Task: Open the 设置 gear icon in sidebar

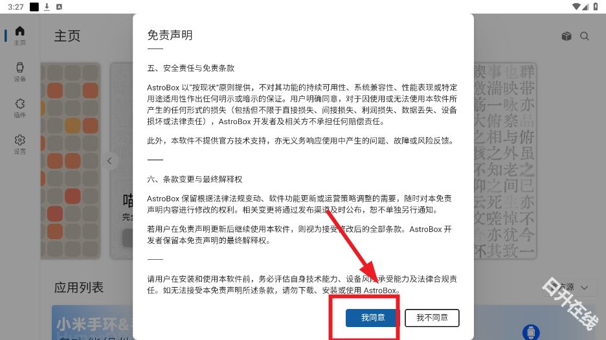Action: click(19, 144)
